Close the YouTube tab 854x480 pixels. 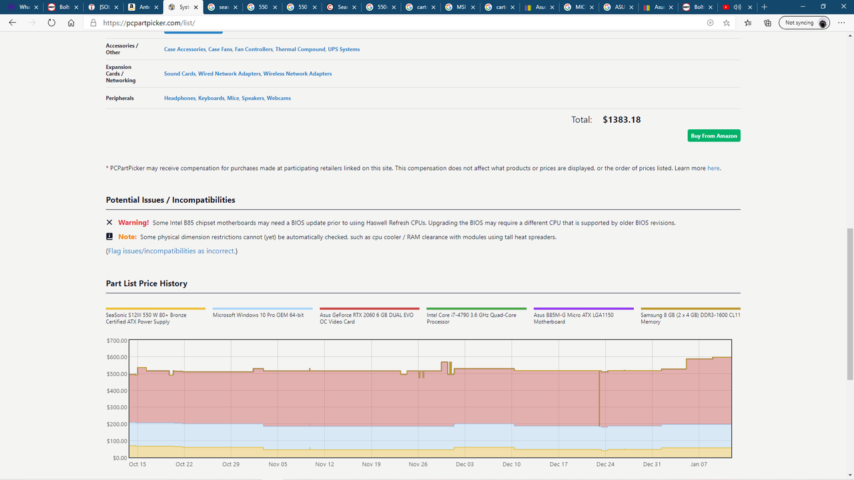(749, 7)
